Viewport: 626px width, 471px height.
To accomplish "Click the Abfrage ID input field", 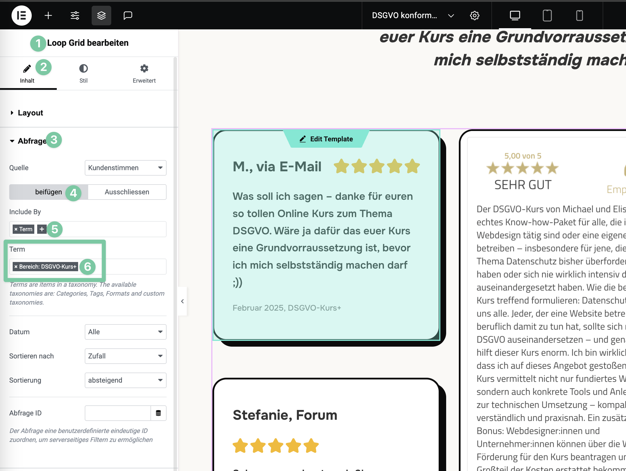I will point(118,413).
